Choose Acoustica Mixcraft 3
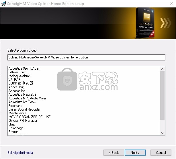The height and width of the screenshot is (159, 176). (x=22, y=95)
